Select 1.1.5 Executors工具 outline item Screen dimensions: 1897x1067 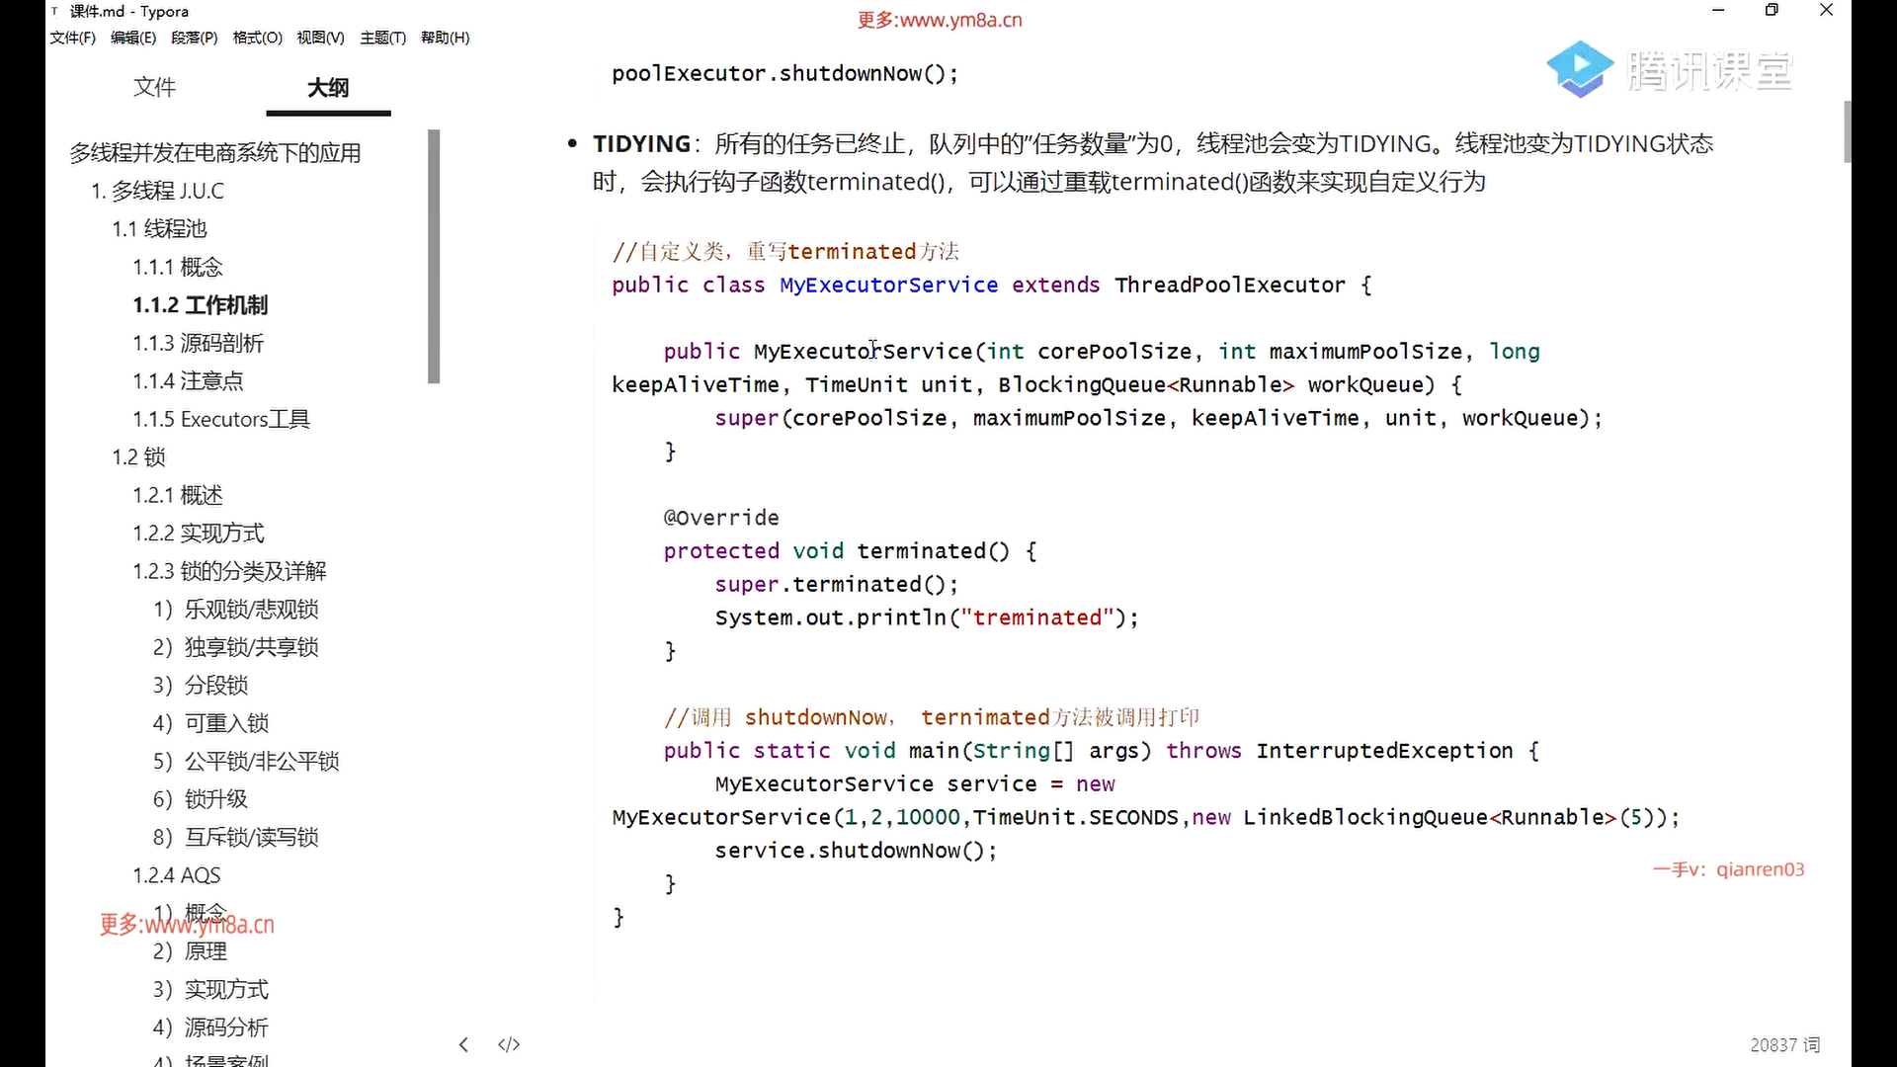point(221,419)
